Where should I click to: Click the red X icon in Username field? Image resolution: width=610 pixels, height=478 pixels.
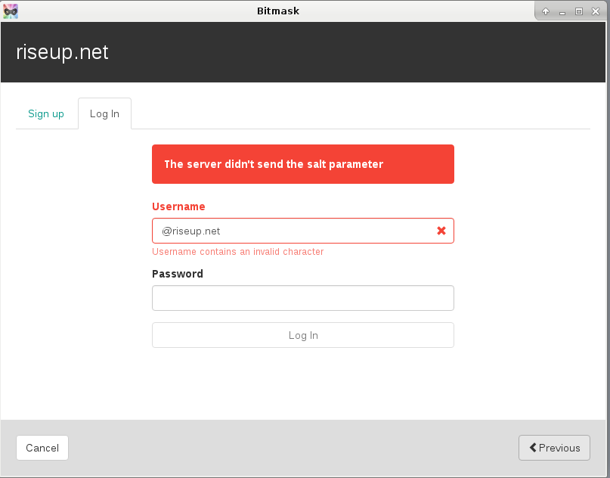[441, 231]
